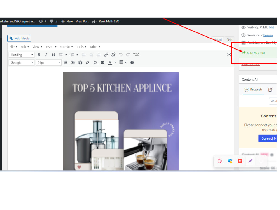
Task: Apply italic formatting
Action: [46, 55]
